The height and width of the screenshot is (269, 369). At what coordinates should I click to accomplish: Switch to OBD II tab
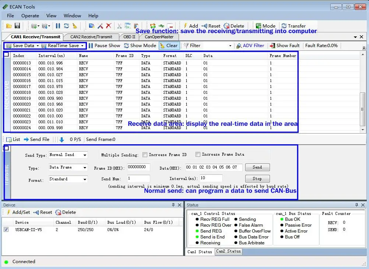tap(129, 37)
